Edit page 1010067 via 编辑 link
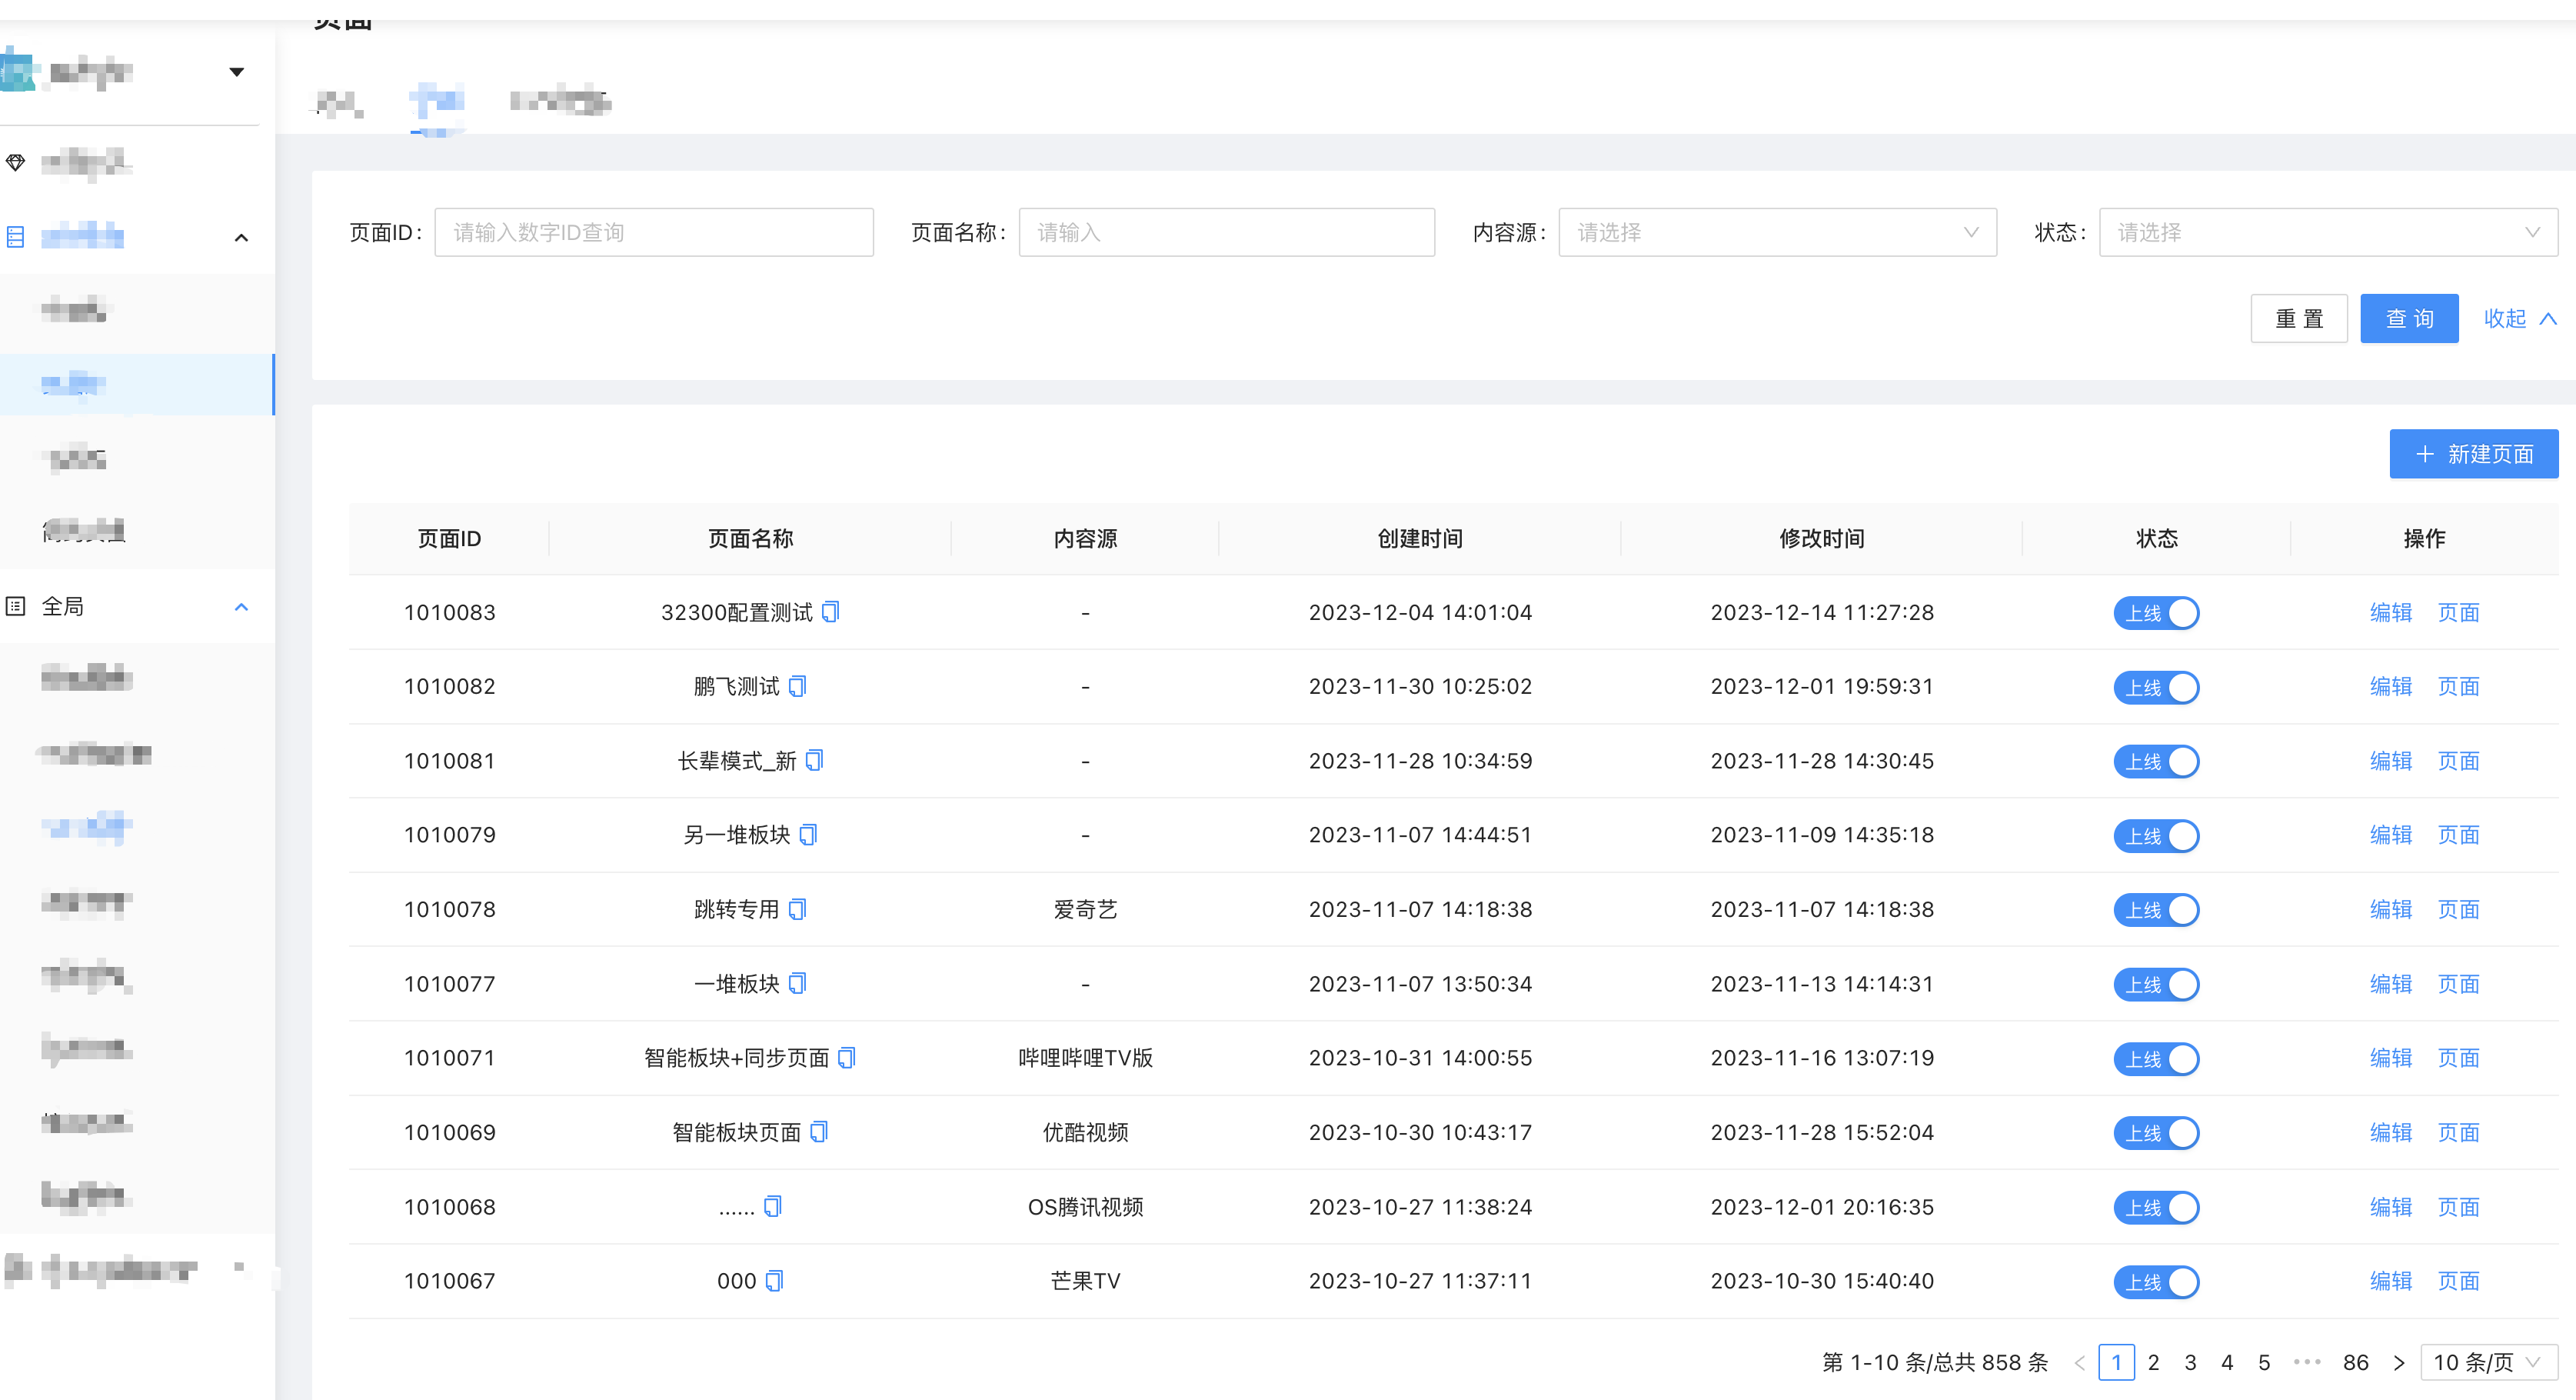The image size is (2576, 1400). 2390,1280
